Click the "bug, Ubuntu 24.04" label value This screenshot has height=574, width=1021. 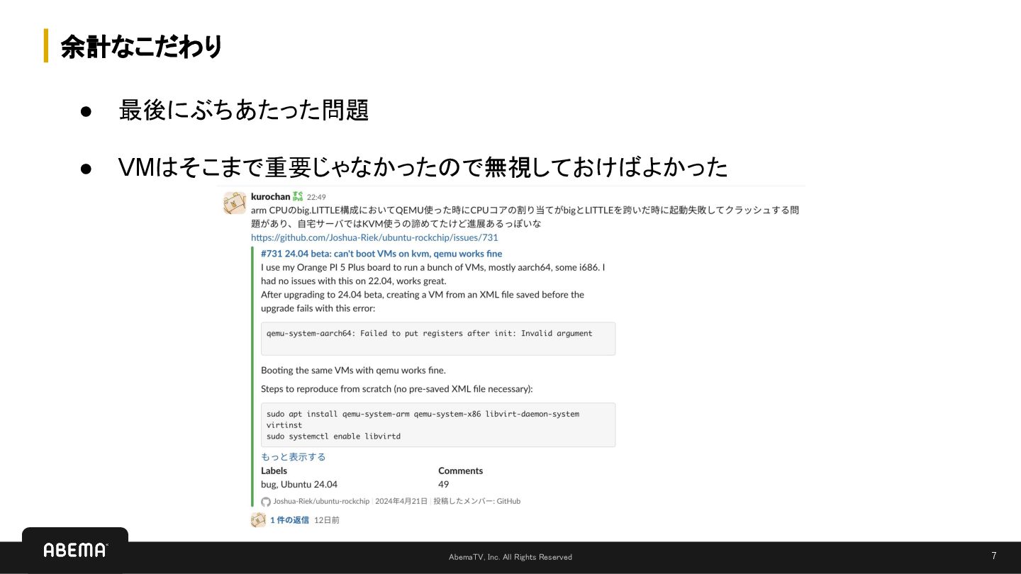click(x=299, y=484)
